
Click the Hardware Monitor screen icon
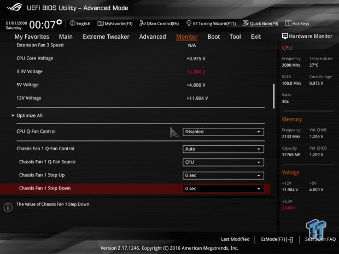tap(285, 36)
